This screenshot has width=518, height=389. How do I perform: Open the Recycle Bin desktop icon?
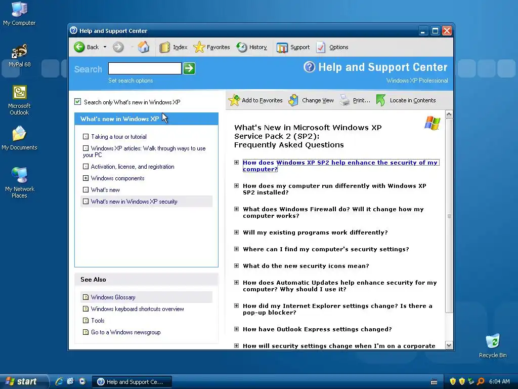(493, 345)
